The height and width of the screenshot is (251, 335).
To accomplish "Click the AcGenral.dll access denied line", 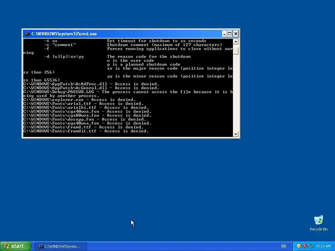I will click(x=91, y=88).
